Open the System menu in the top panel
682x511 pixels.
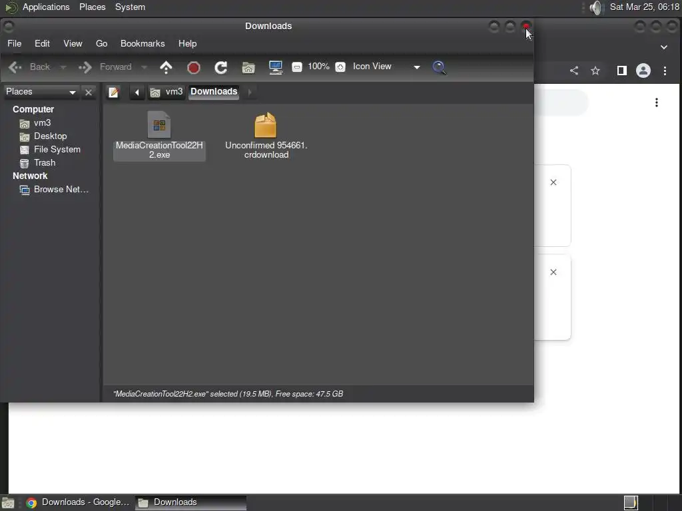[x=130, y=7]
